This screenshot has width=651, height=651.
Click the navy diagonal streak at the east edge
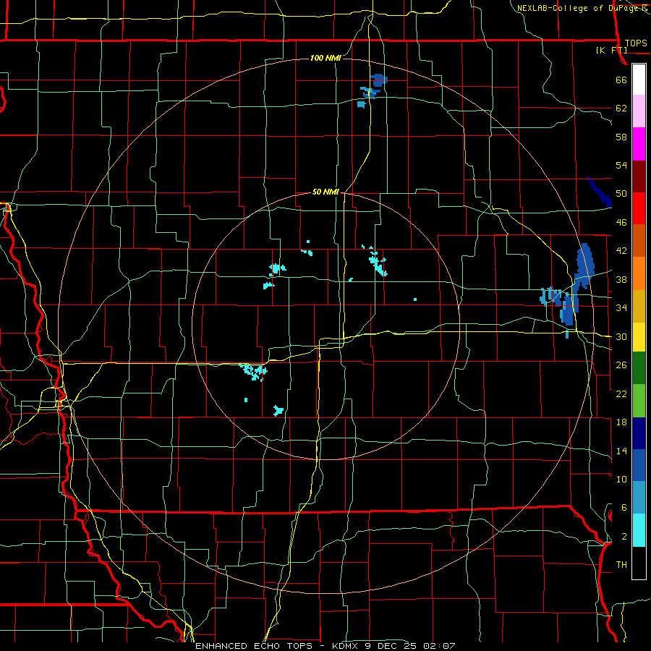[x=600, y=192]
